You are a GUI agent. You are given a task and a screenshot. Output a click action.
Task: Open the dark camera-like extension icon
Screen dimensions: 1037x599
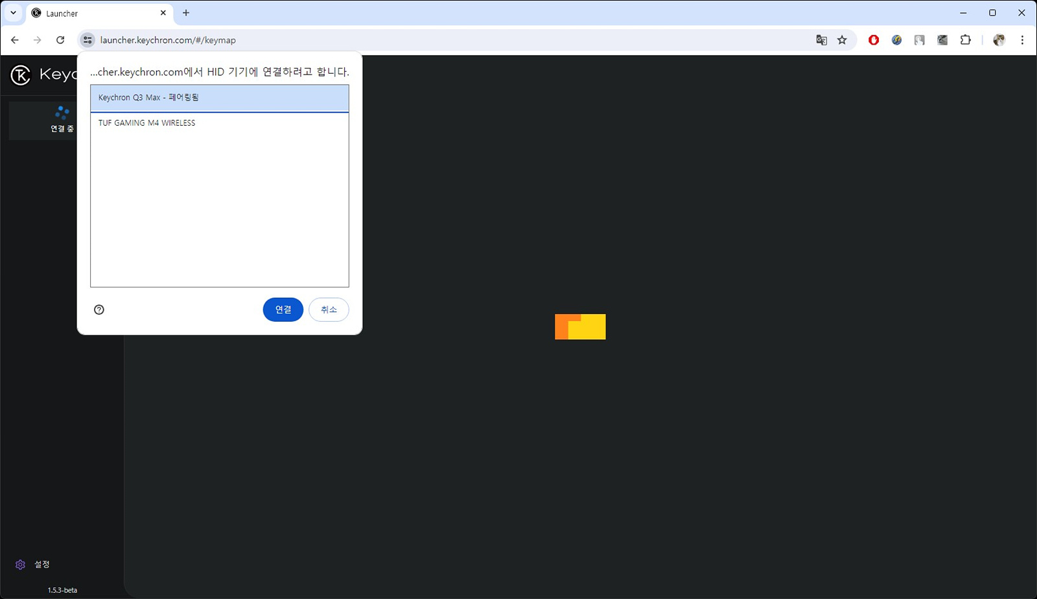coord(942,40)
